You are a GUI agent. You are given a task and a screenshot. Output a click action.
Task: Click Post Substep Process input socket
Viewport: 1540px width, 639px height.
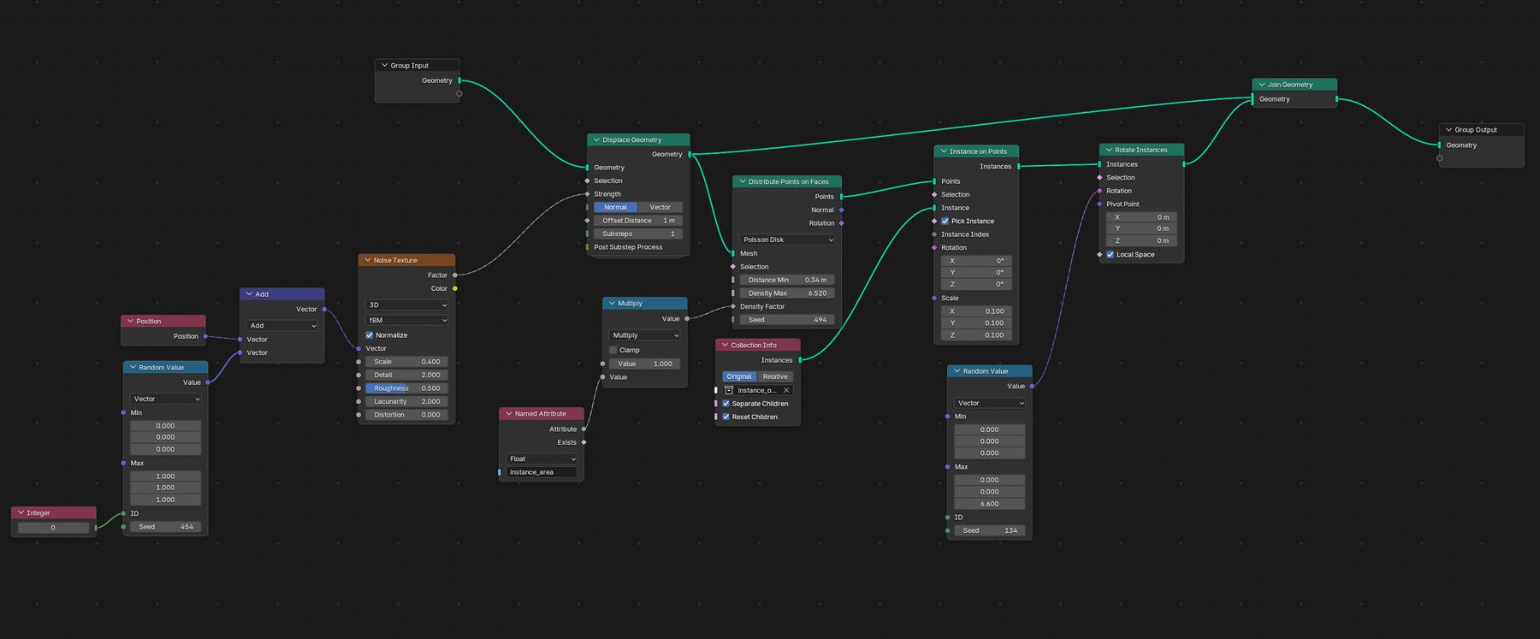click(587, 247)
